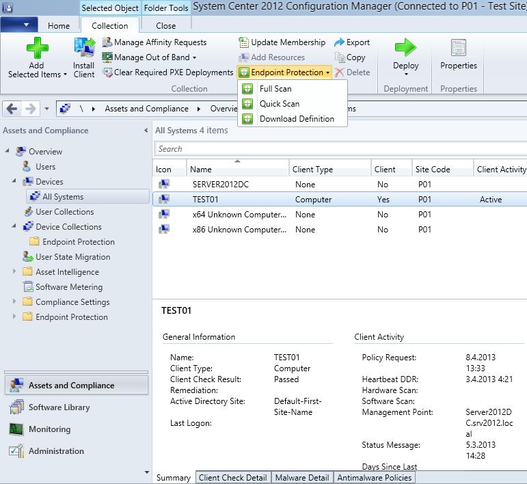Open the Assets and Compliance workspace
The height and width of the screenshot is (484, 527).
click(x=77, y=385)
